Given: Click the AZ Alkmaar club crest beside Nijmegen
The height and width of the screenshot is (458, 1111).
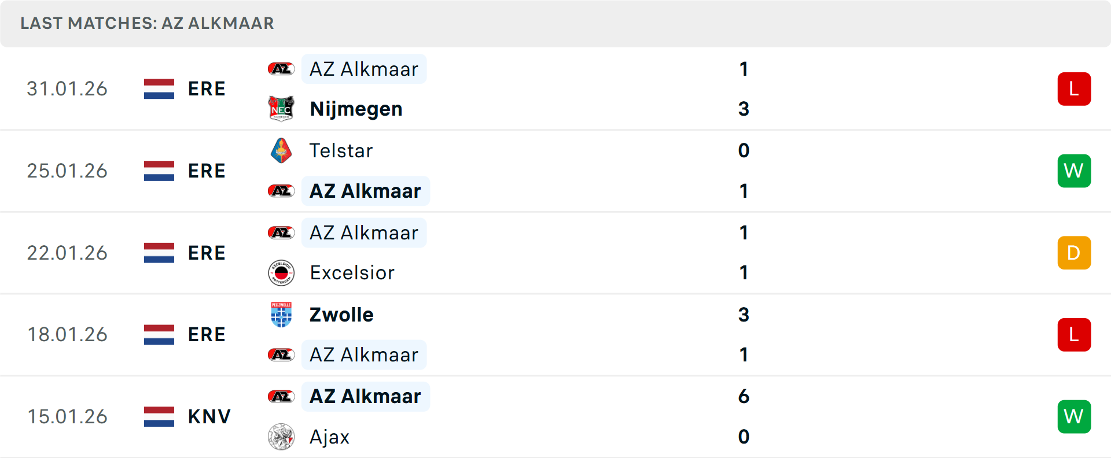Looking at the screenshot, I should (x=281, y=68).
